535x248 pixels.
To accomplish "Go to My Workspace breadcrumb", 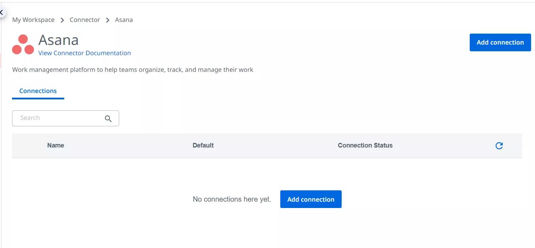I will click(33, 20).
